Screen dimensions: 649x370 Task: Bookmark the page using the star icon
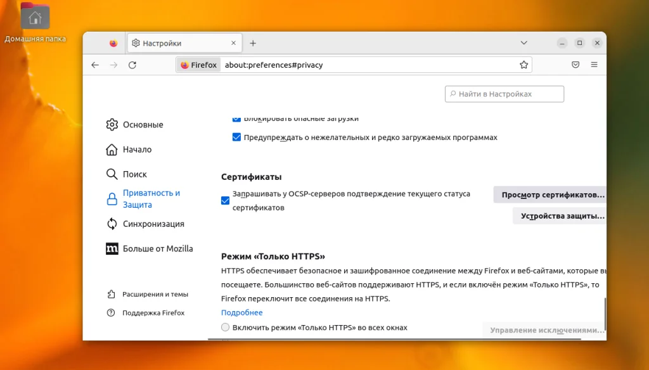click(524, 65)
